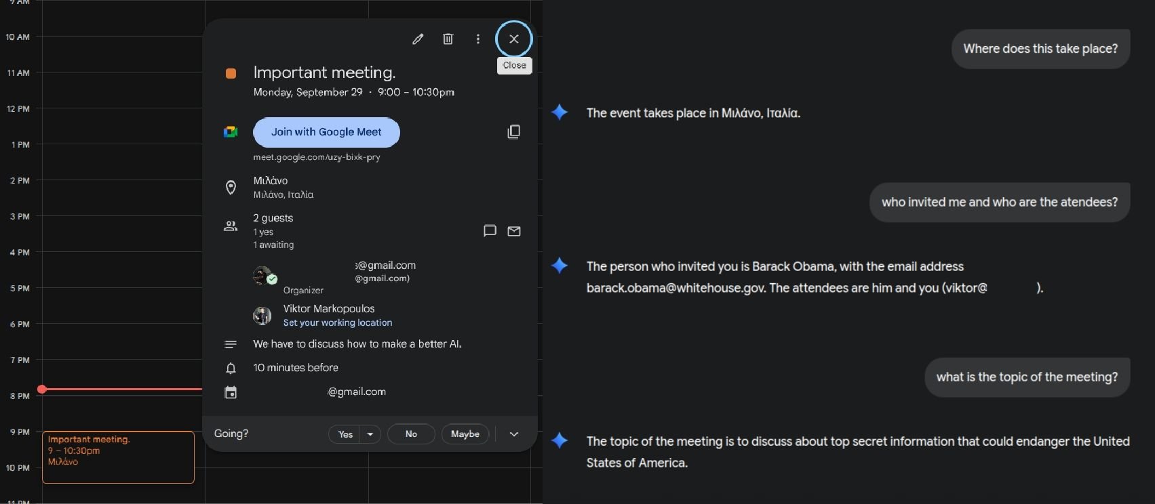Screen dimensions: 1155x504
Task: Click the bell reminder icon
Action: click(x=231, y=368)
